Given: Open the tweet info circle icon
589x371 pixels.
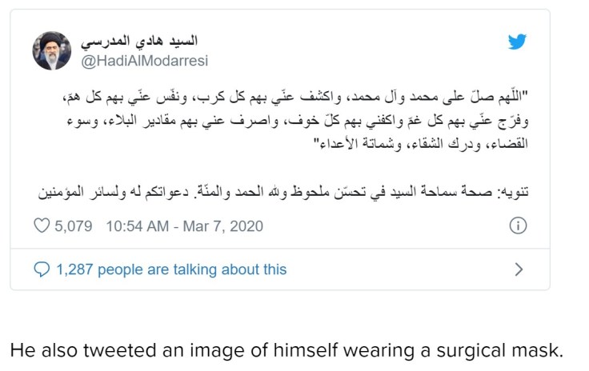Looking at the screenshot, I should [x=518, y=226].
